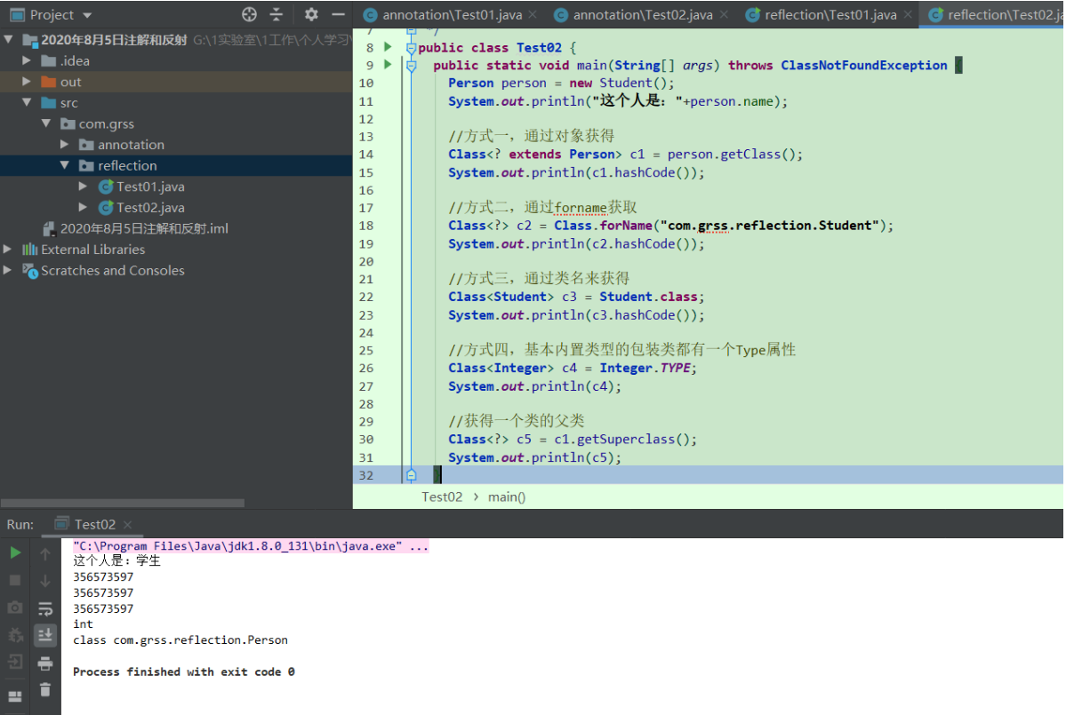Screen dimensions: 1066x715
Task: Select the .iml project file
Action: pos(144,228)
